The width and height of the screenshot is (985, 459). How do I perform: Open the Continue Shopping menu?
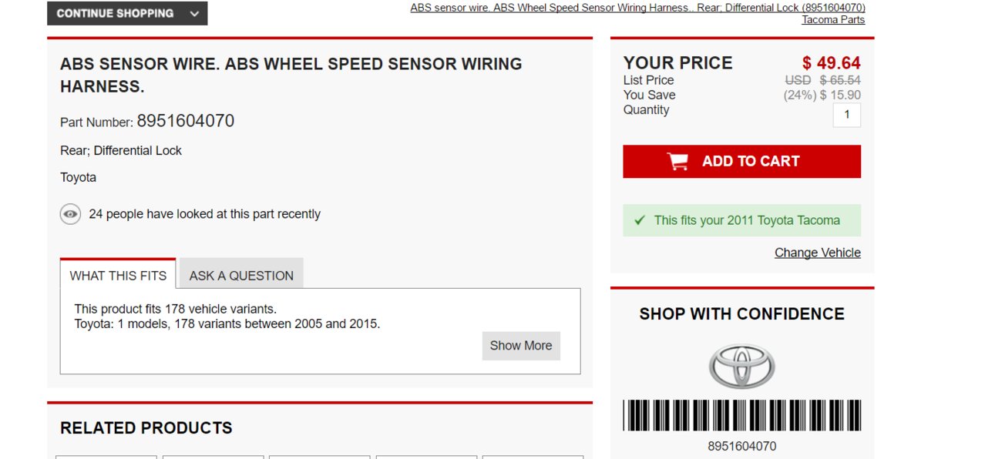coord(127,13)
